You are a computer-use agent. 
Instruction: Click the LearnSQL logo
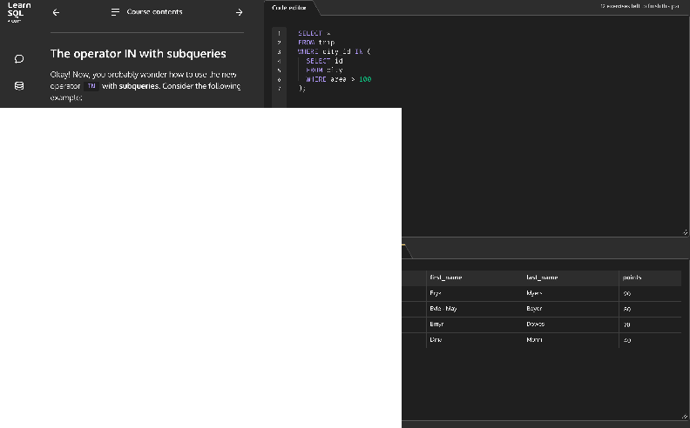[19, 12]
